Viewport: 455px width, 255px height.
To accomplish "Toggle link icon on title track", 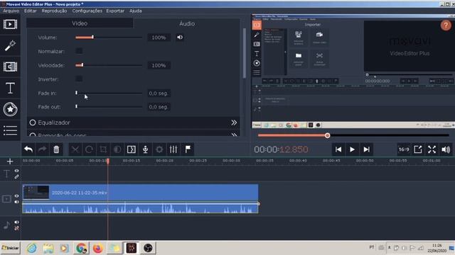I will point(17,176).
